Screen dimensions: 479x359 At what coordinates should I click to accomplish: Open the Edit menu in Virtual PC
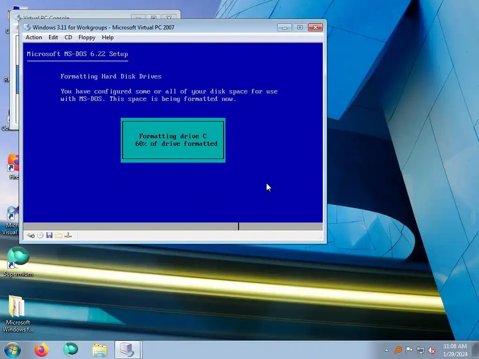[53, 37]
